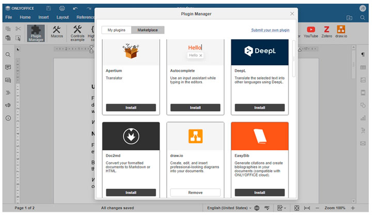Click the Page 1 of 2 indicator

pyautogui.click(x=24, y=208)
